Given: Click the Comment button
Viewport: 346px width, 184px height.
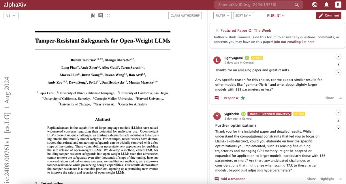Looking at the screenshot, I should coord(329,16).
